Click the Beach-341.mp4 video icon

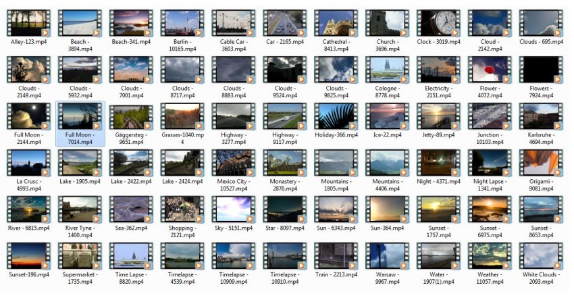click(131, 24)
